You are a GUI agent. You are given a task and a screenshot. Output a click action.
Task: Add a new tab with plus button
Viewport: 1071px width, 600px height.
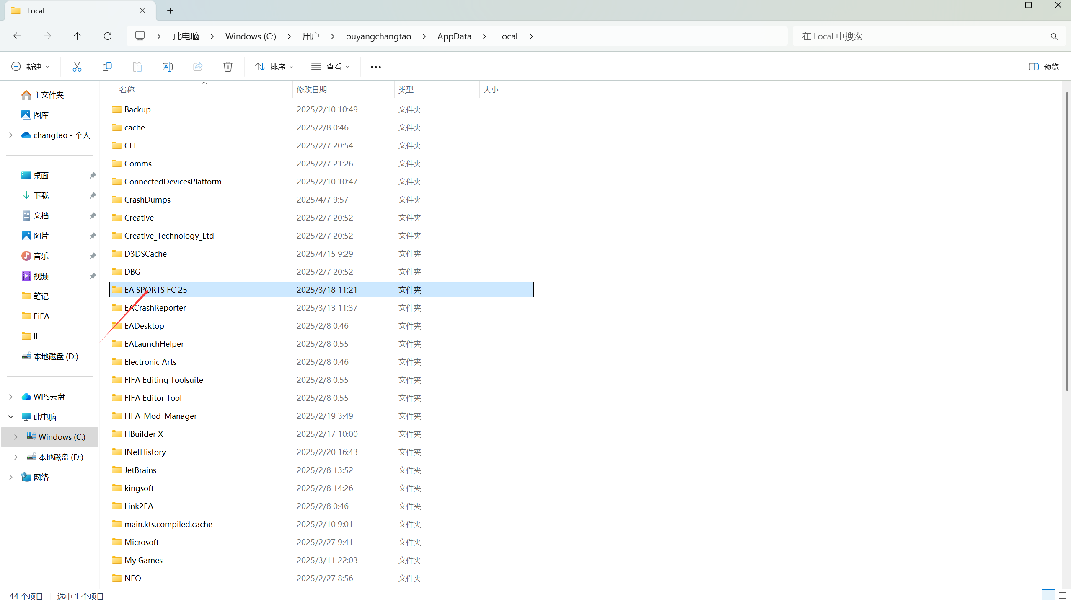(170, 10)
